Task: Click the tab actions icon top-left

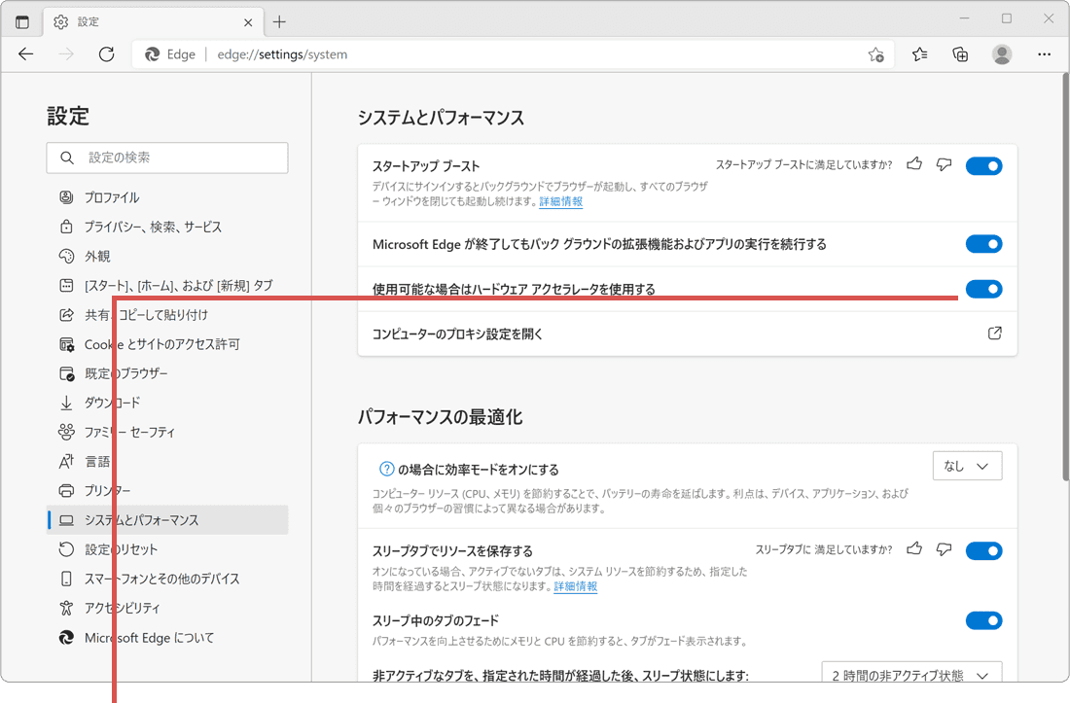Action: point(21,20)
